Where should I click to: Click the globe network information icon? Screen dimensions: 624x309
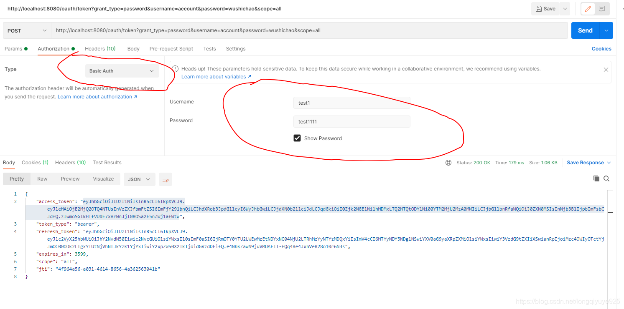(448, 162)
